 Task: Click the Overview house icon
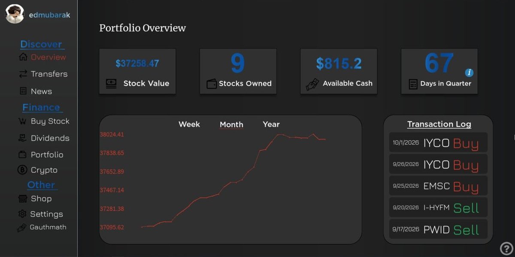[x=23, y=57]
